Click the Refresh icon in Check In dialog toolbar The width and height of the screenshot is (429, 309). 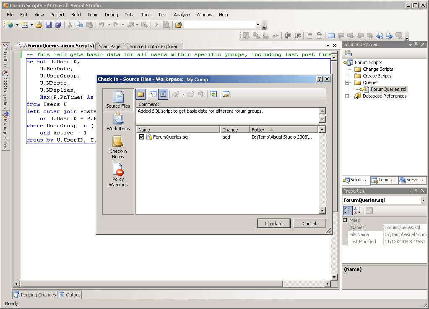click(213, 95)
